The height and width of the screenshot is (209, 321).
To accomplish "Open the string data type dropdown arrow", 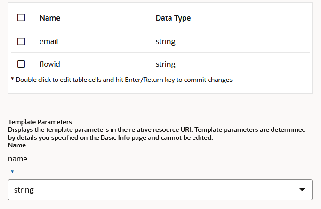I will pyautogui.click(x=302, y=190).
